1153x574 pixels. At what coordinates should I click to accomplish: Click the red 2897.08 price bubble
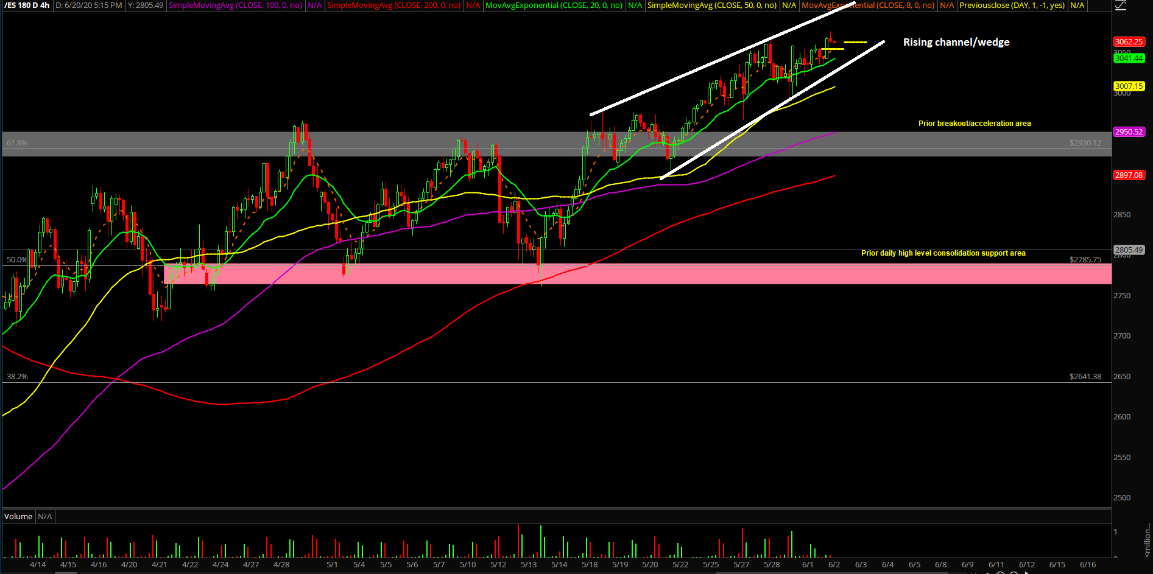[1129, 175]
